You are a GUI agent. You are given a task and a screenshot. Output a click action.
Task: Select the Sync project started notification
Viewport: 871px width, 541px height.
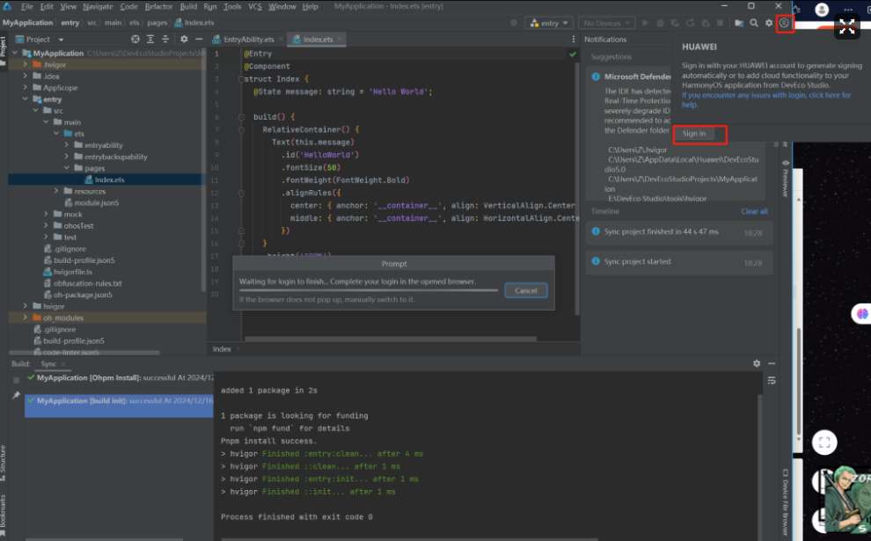tap(679, 262)
